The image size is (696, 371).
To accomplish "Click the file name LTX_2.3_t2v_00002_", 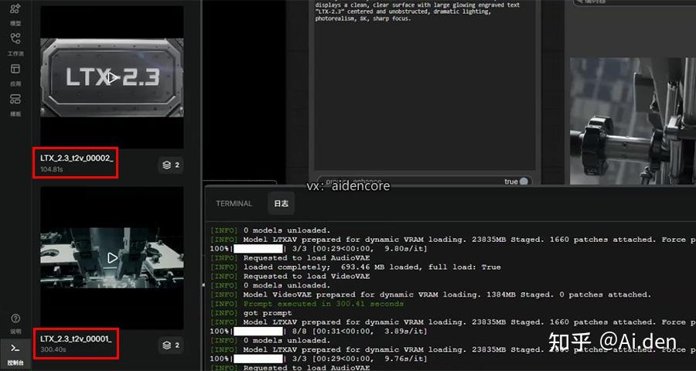I will (x=77, y=158).
